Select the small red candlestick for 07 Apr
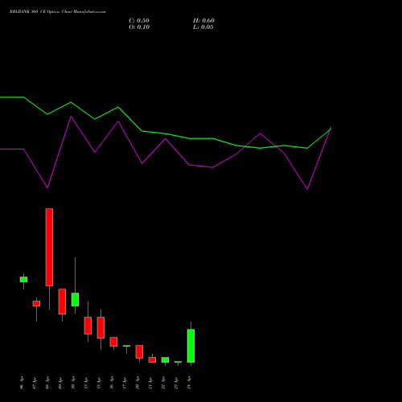Screen dimensions: 402x402 tap(36, 303)
